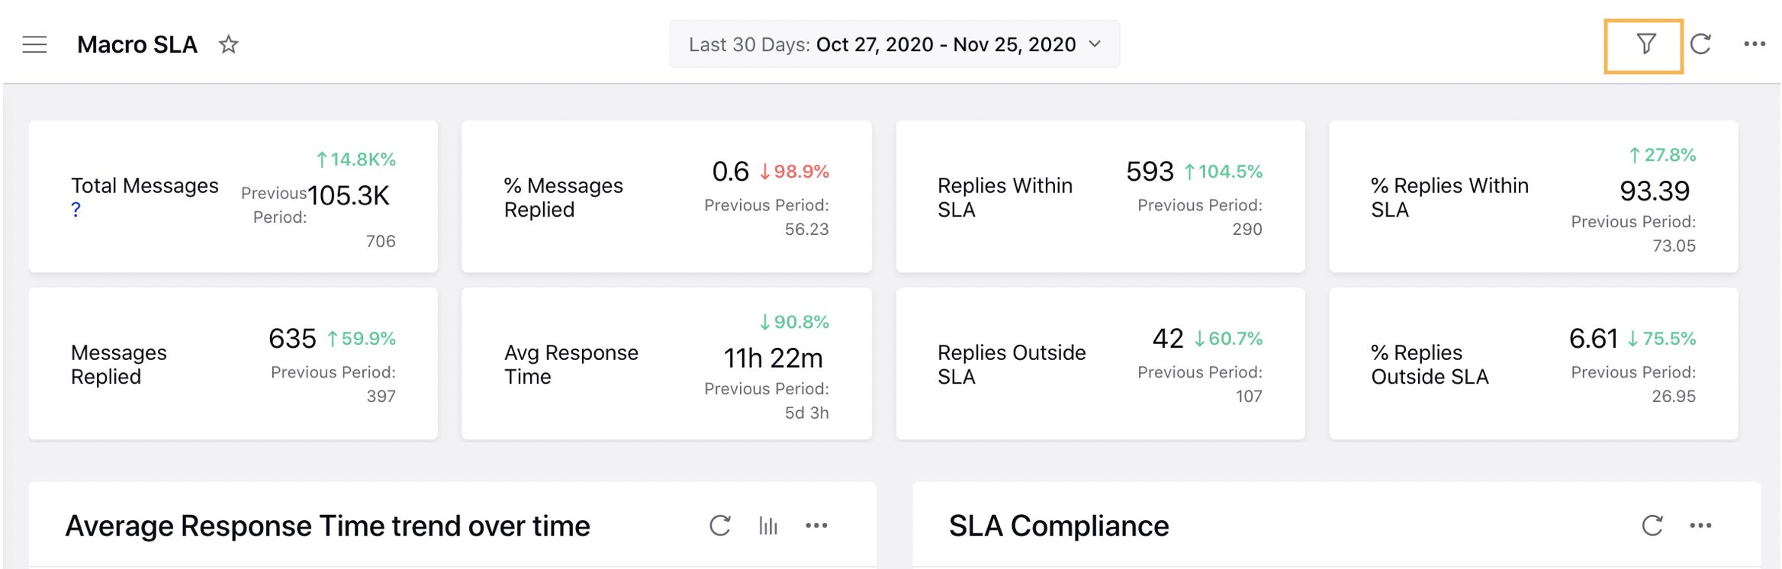This screenshot has height=569, width=1782.
Task: Refresh the whole dashboard
Action: [1700, 44]
